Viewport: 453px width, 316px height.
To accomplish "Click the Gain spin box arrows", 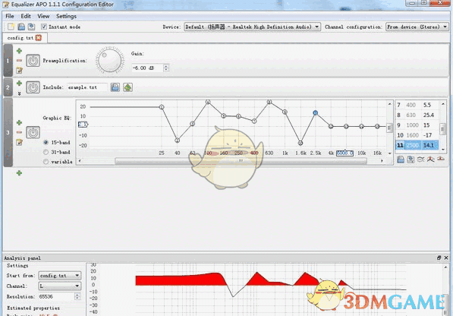I will tap(166, 68).
